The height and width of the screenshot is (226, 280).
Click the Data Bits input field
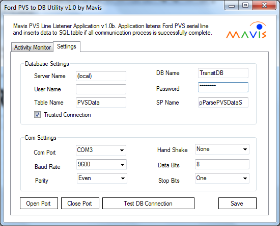point(222,164)
